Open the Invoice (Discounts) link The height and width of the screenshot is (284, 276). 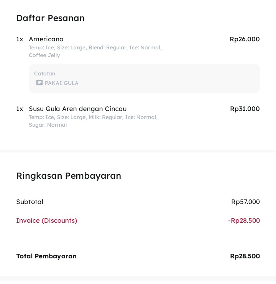point(46,220)
